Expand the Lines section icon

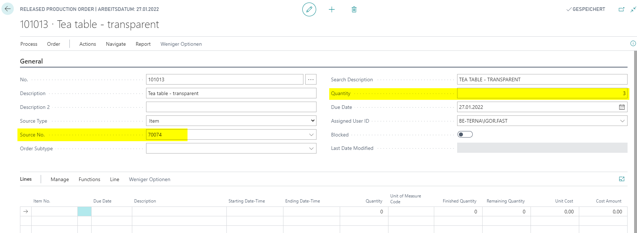click(622, 179)
